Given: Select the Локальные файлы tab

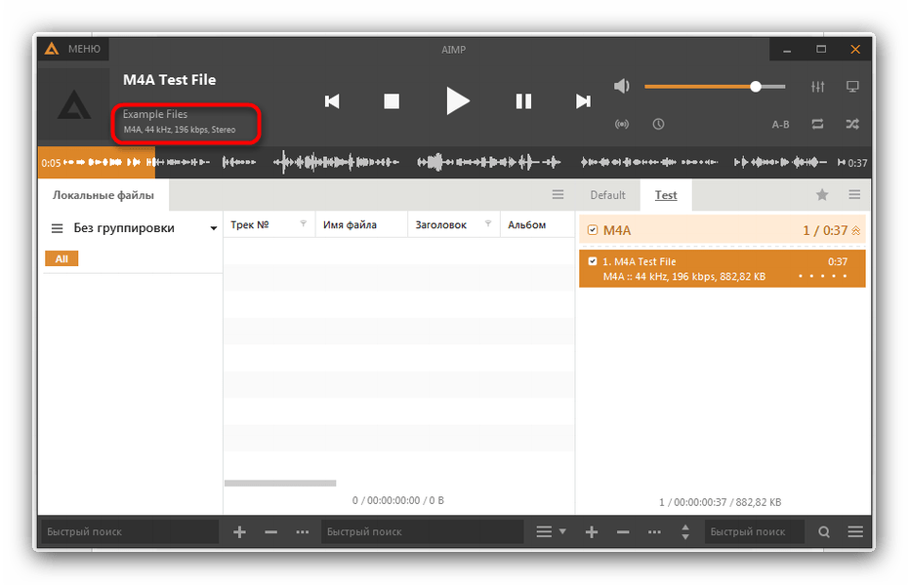Looking at the screenshot, I should [x=103, y=195].
